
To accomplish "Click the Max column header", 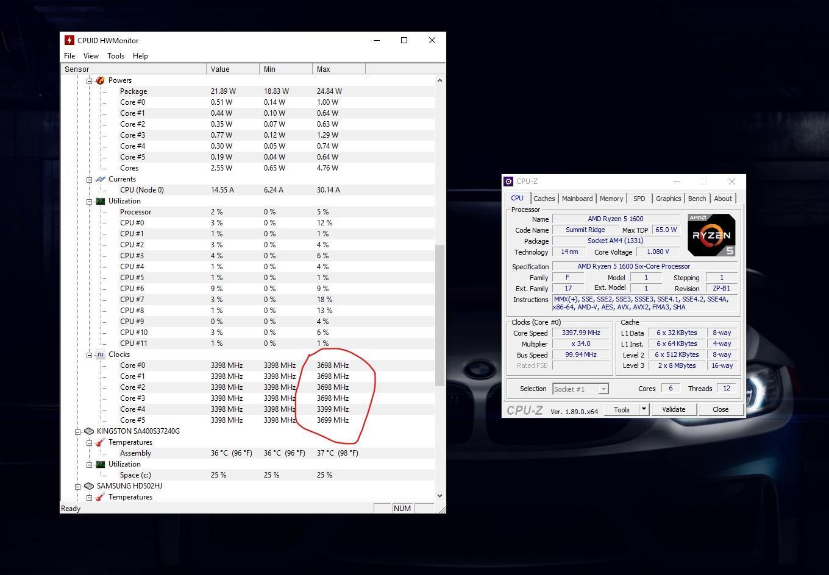I will [339, 69].
